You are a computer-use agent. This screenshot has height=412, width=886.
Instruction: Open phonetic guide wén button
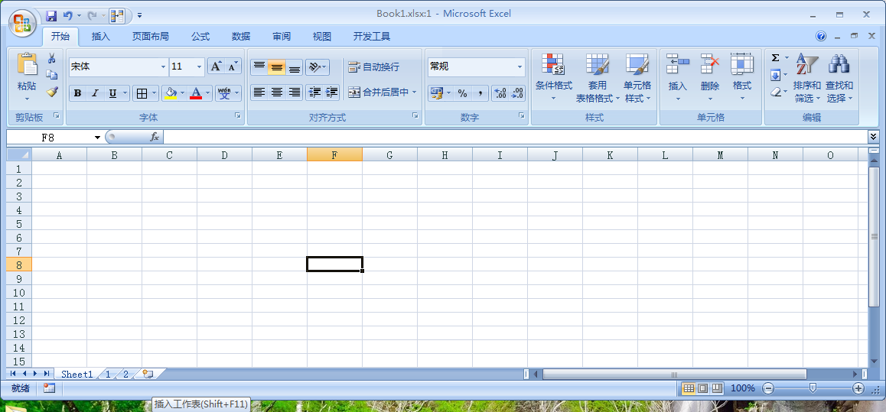pyautogui.click(x=224, y=93)
